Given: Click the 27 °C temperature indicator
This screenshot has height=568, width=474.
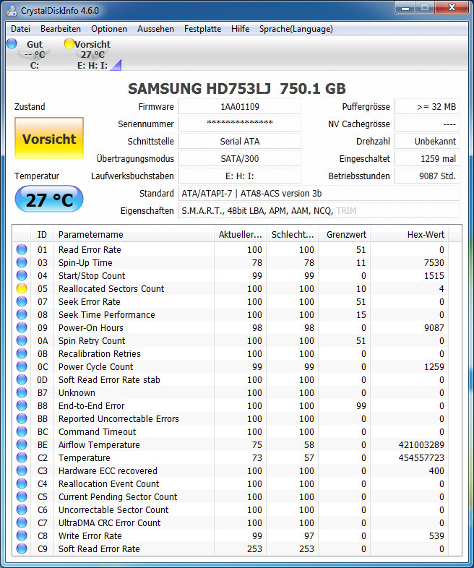Looking at the screenshot, I should click(49, 199).
